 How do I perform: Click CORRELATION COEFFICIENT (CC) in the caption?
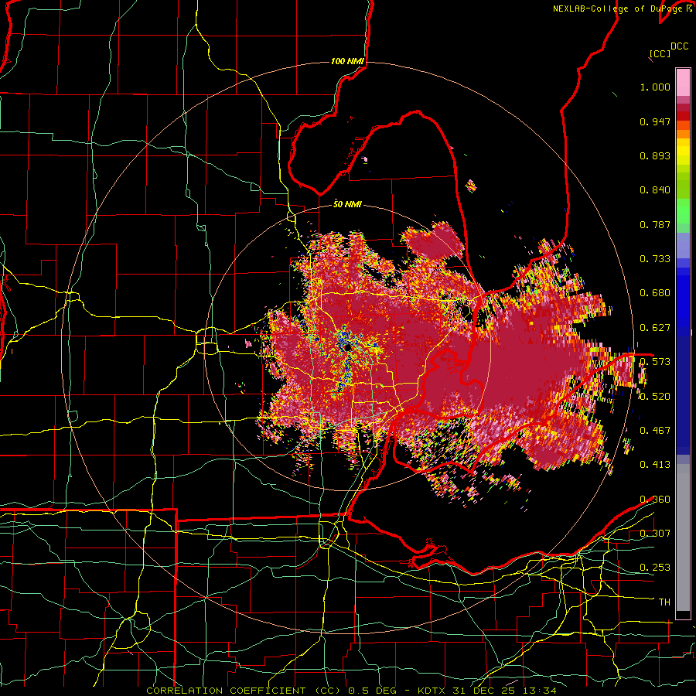[244, 691]
